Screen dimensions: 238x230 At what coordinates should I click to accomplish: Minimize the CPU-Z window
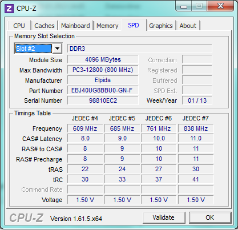pyautogui.click(x=184, y=6)
